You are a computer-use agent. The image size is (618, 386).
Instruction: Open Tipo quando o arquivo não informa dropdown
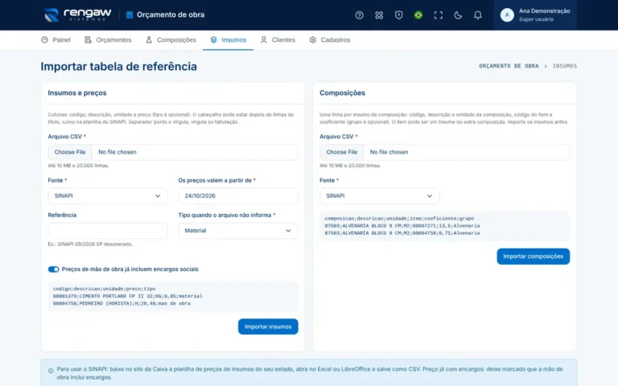click(238, 231)
